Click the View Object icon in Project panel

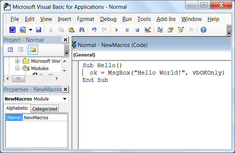[21, 50]
